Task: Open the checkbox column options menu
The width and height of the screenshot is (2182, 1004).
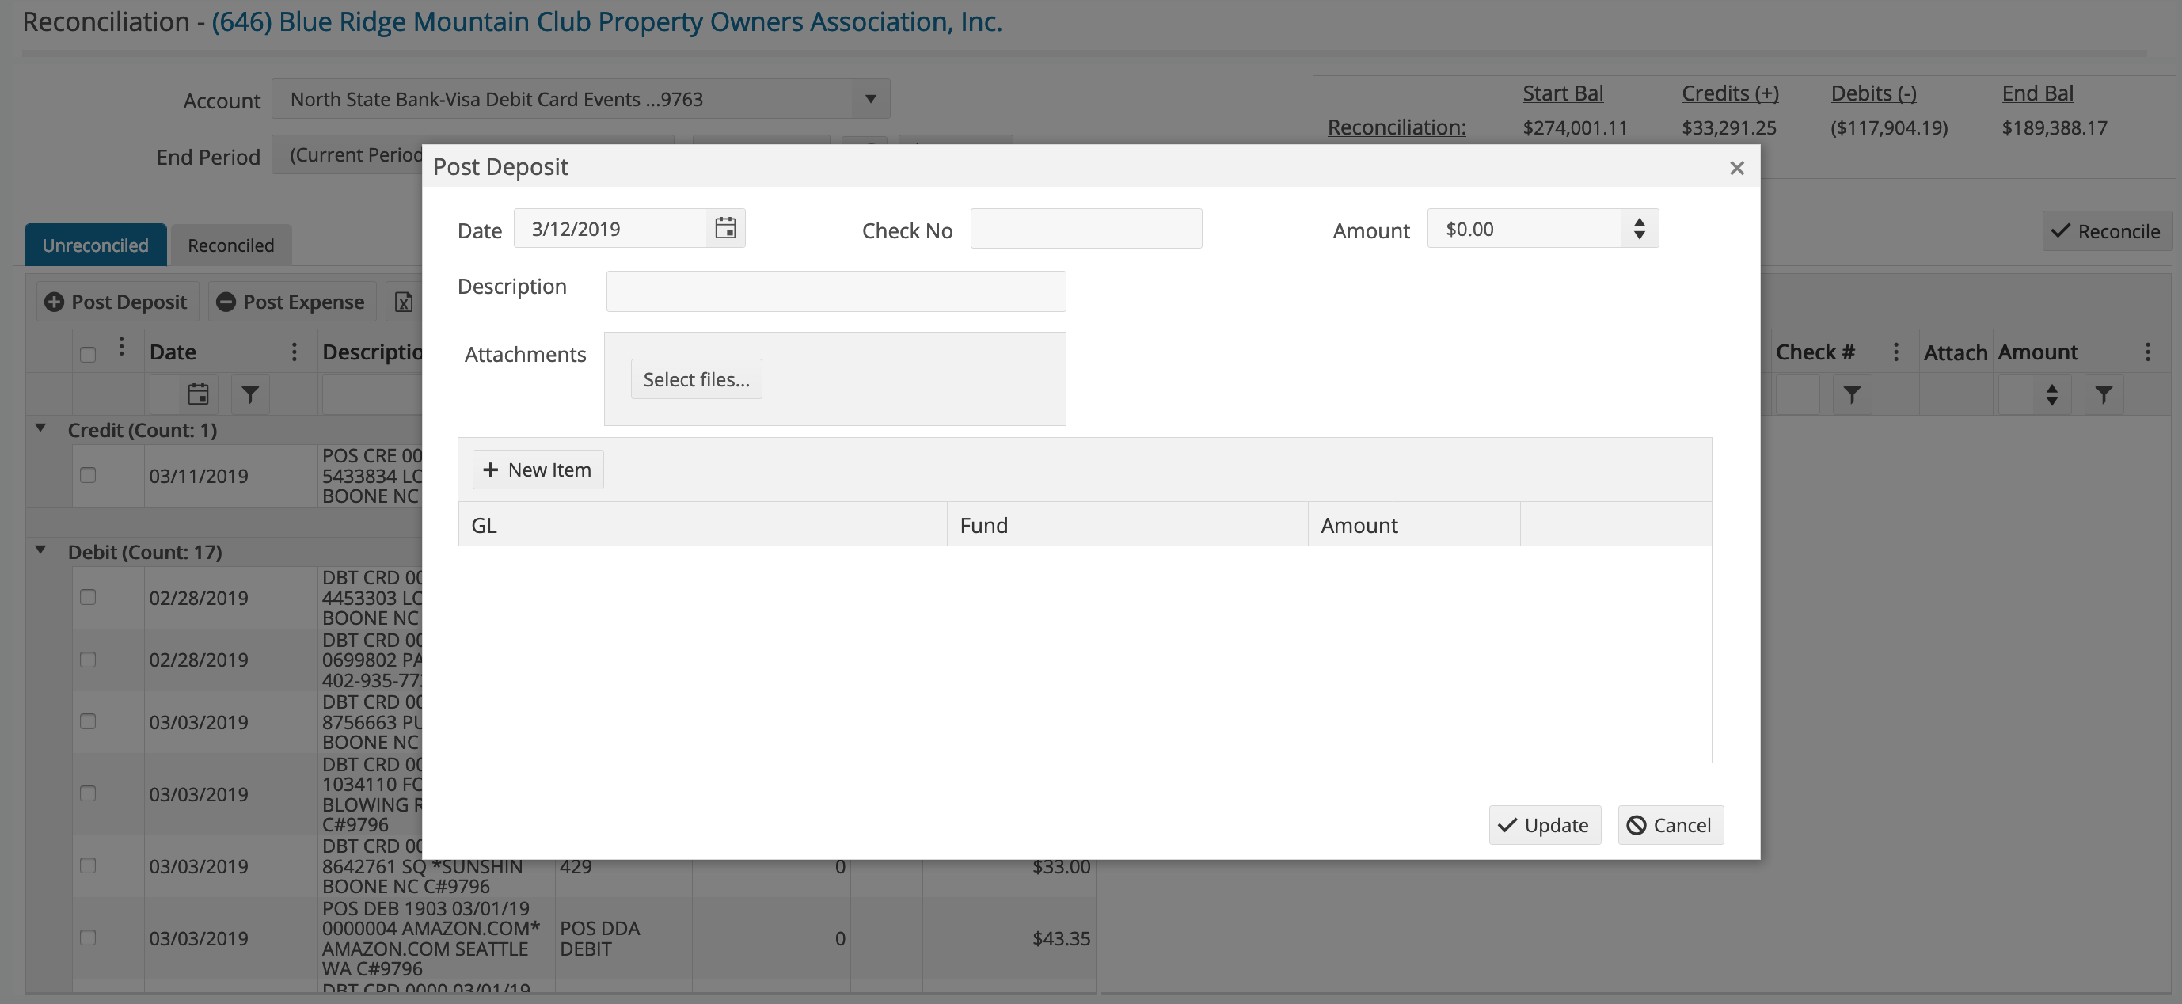Action: point(121,347)
